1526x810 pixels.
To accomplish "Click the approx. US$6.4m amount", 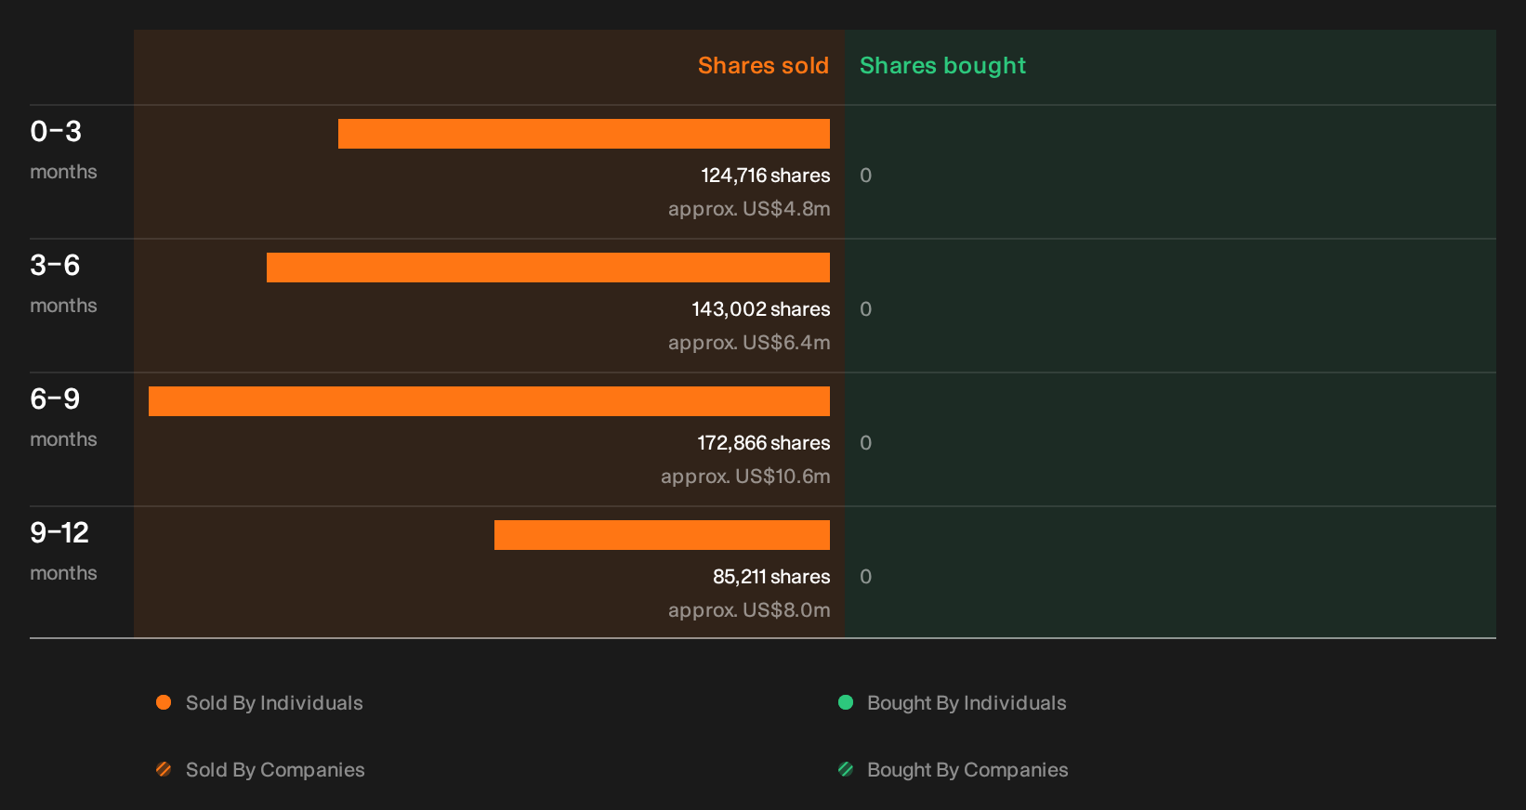I will point(749,343).
